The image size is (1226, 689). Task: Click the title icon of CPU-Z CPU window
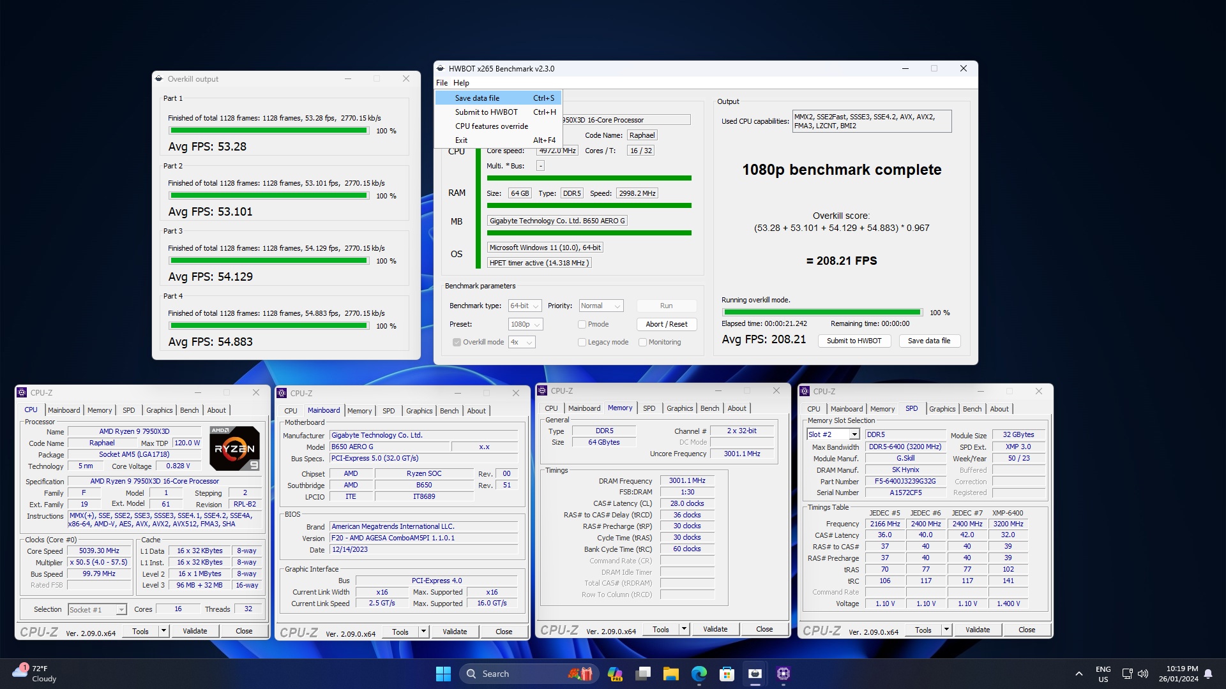22,393
